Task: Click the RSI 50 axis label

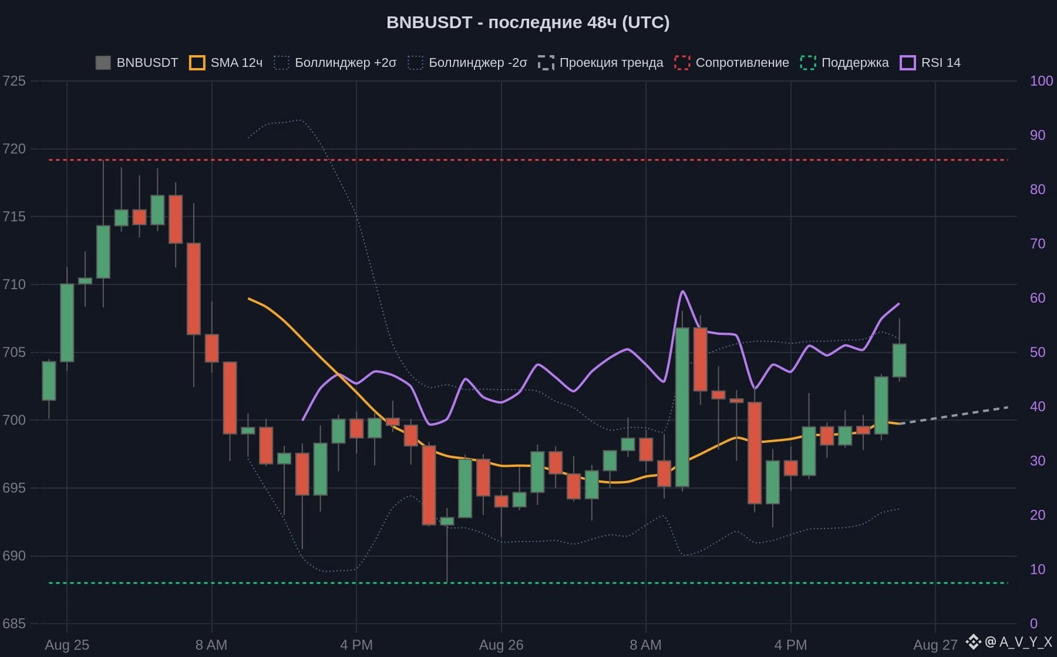Action: (1038, 353)
